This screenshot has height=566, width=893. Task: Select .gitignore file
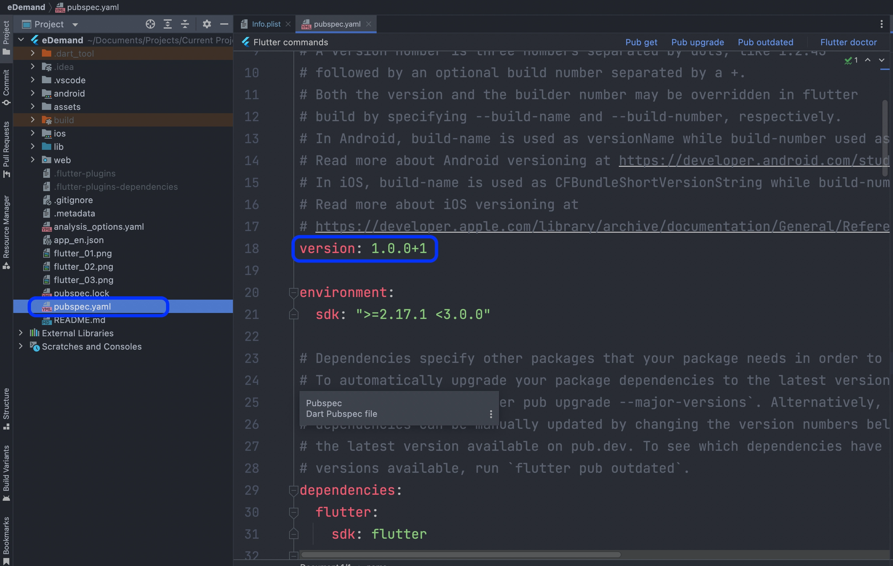coord(74,200)
